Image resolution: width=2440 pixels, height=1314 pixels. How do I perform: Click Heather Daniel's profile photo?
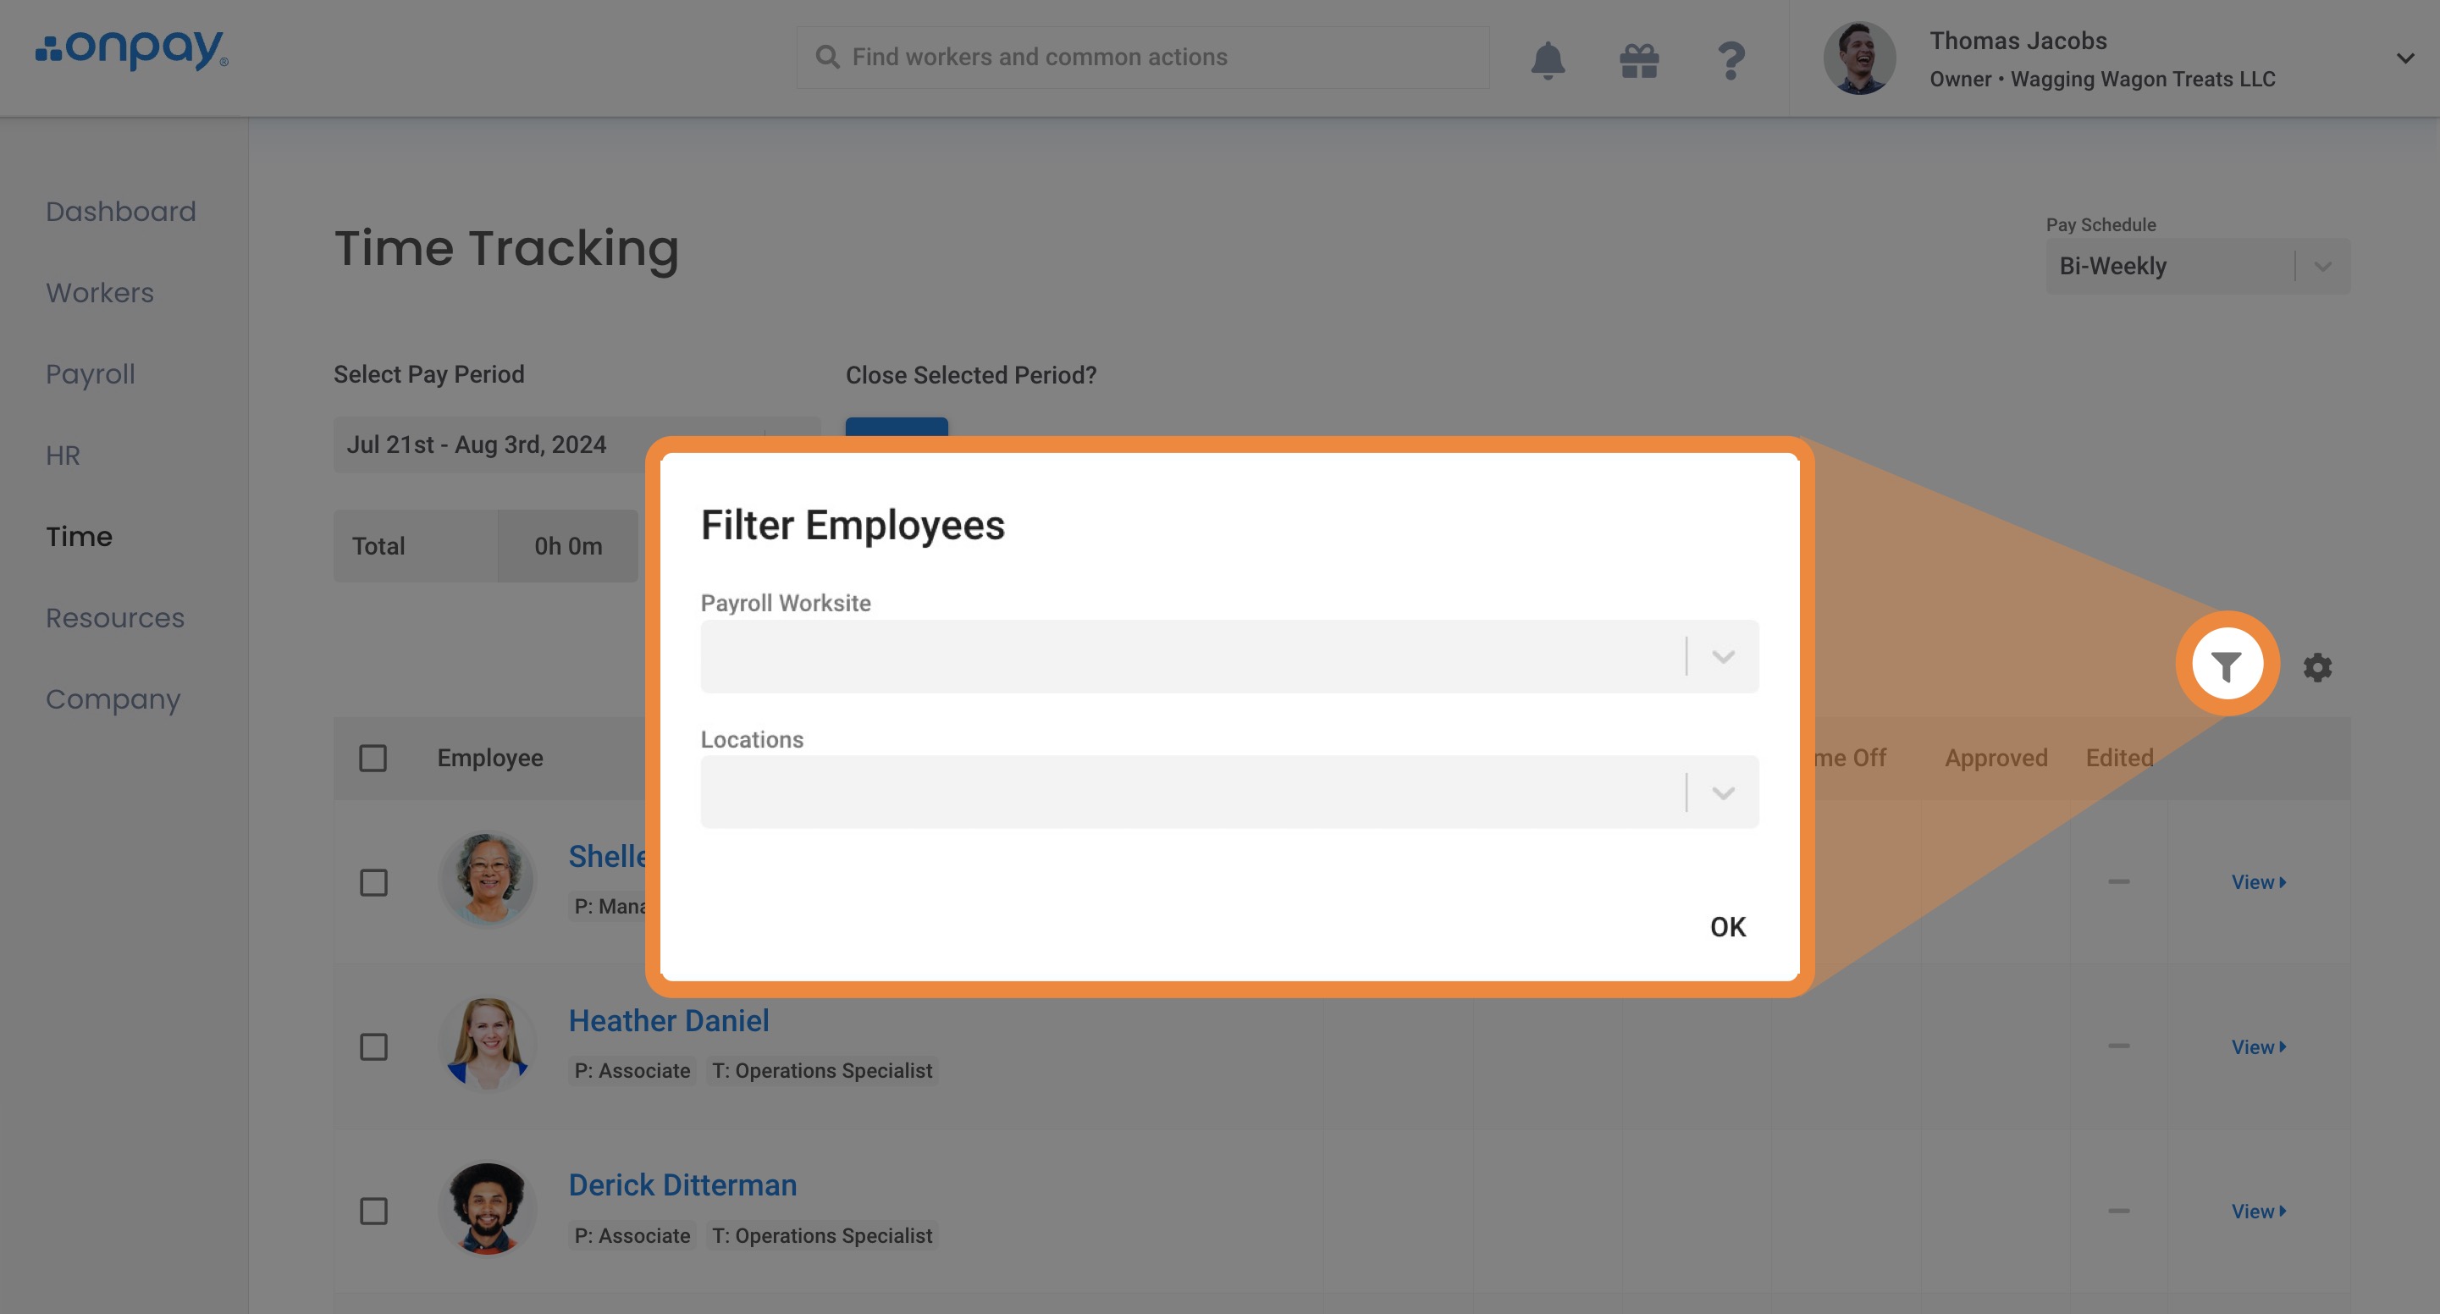(488, 1043)
